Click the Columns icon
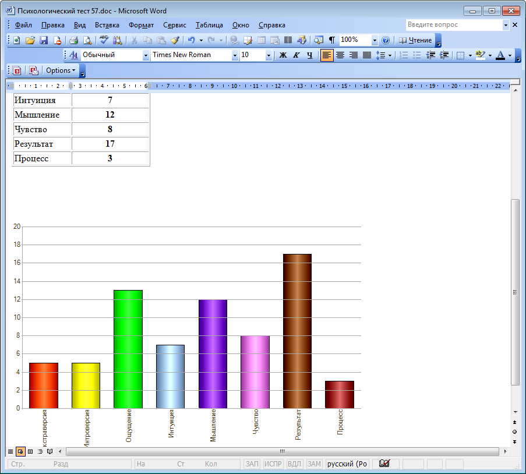This screenshot has height=474, width=526. click(288, 41)
